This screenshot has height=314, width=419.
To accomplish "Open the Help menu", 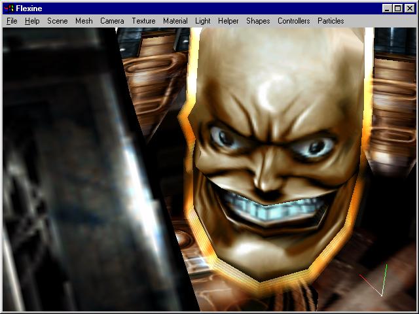I will [x=32, y=21].
